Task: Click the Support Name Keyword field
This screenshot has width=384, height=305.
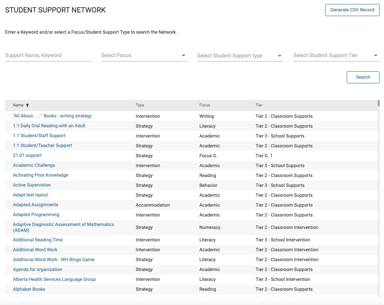Action: pos(48,55)
